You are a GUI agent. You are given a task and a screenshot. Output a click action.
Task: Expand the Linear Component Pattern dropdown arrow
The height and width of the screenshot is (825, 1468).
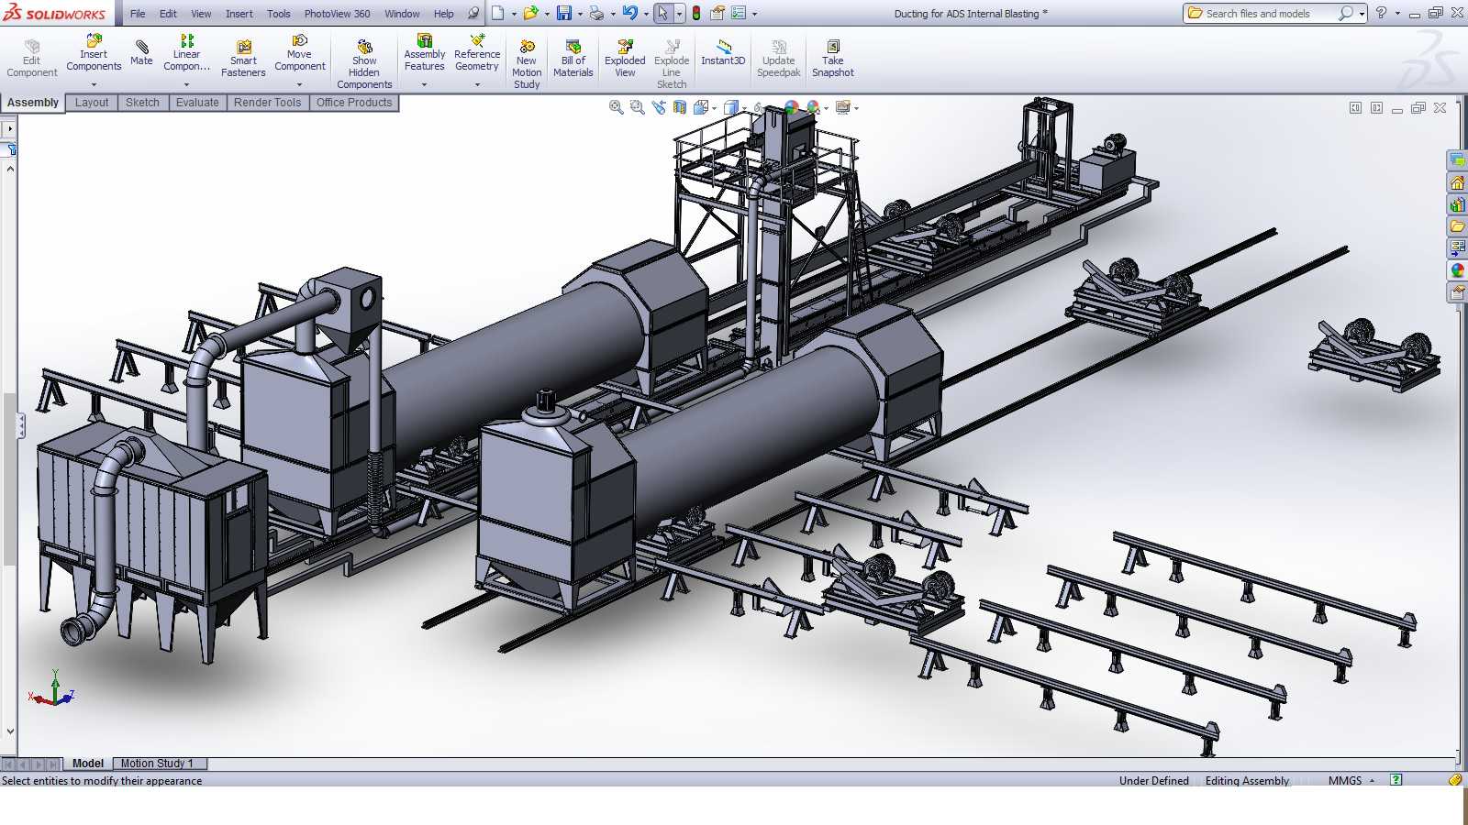tap(186, 84)
